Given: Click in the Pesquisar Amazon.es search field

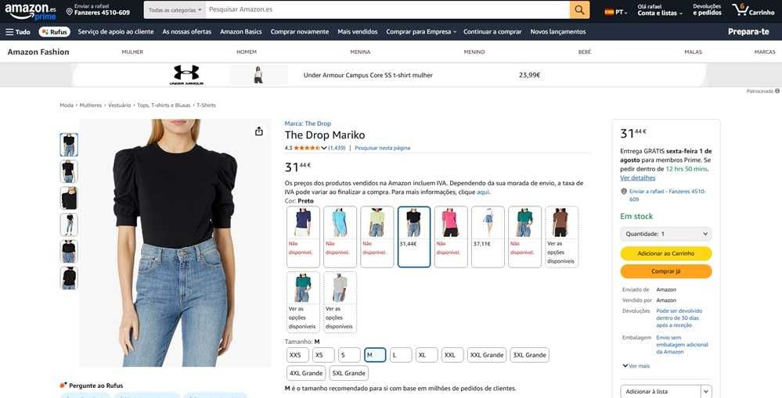Looking at the screenshot, I should point(387,10).
